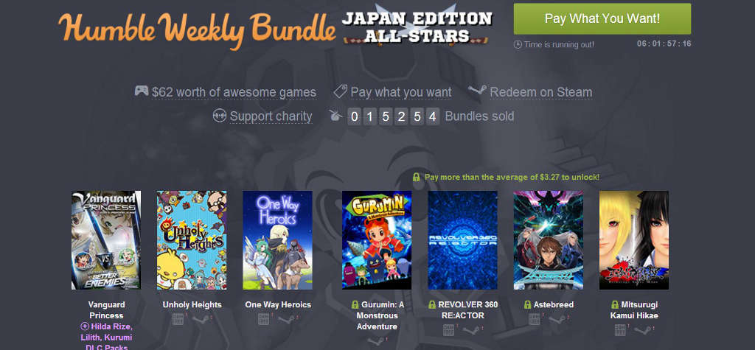Click the price tag icon beside Pay what you want
This screenshot has height=350, width=755.
point(341,91)
